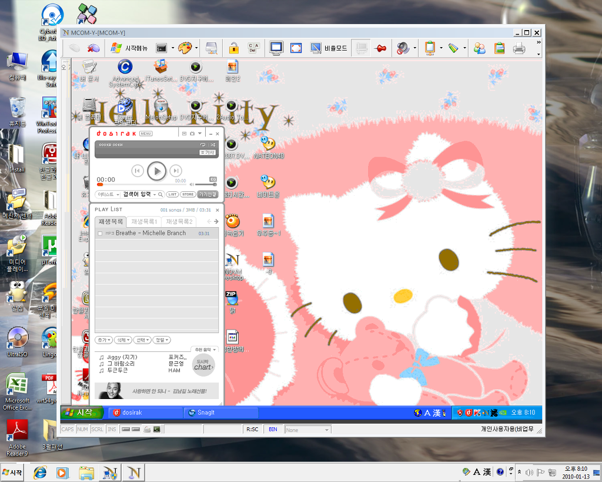Viewport: 602px width, 482px height.
Task: Click the BIN status bar entry
Action: tap(273, 430)
